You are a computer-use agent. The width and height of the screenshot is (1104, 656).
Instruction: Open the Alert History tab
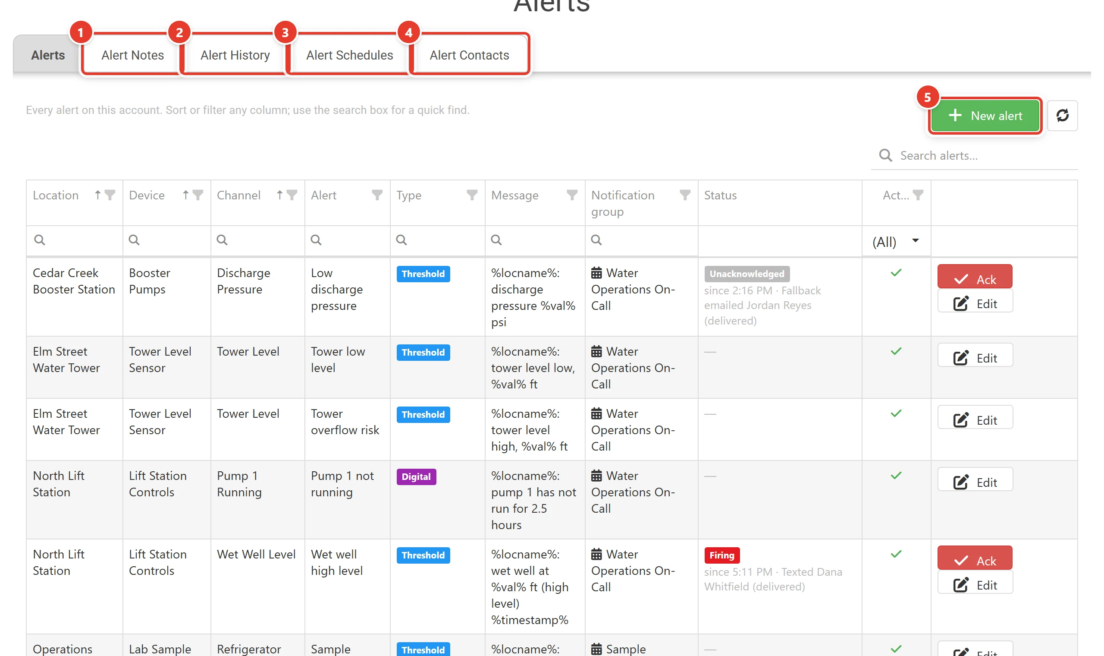[235, 55]
